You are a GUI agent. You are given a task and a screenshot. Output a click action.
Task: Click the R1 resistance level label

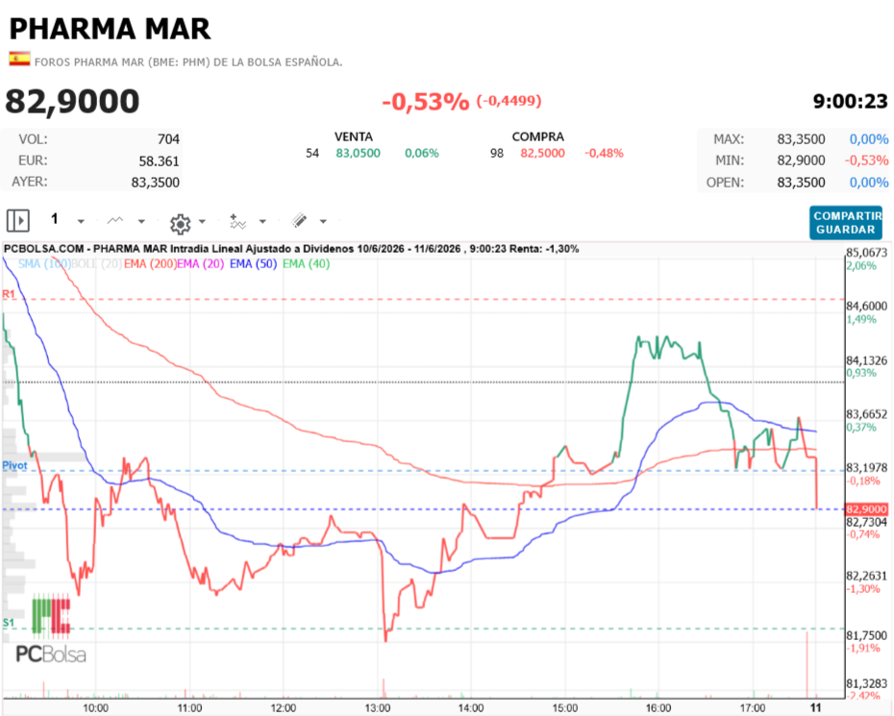(9, 294)
